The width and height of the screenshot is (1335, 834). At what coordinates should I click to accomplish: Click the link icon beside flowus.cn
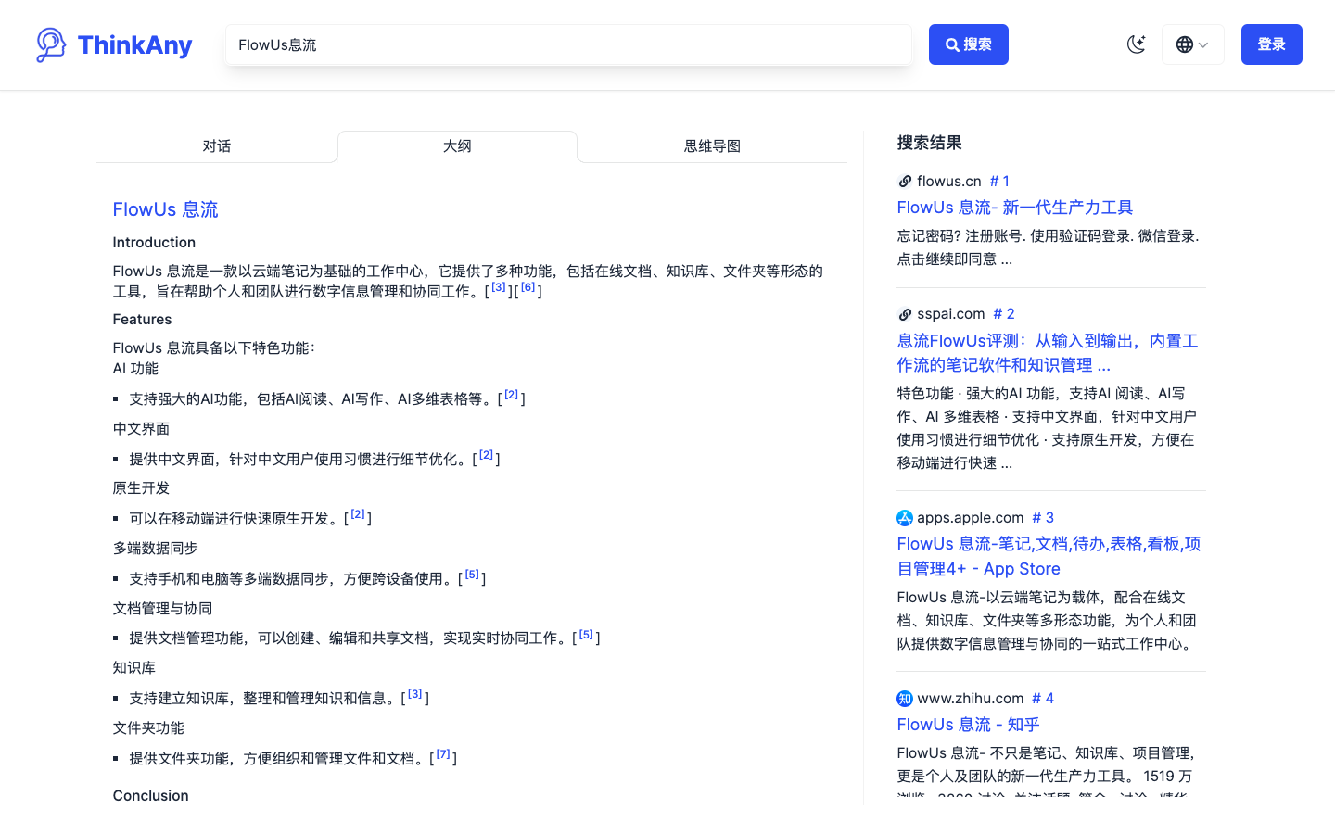pyautogui.click(x=905, y=181)
